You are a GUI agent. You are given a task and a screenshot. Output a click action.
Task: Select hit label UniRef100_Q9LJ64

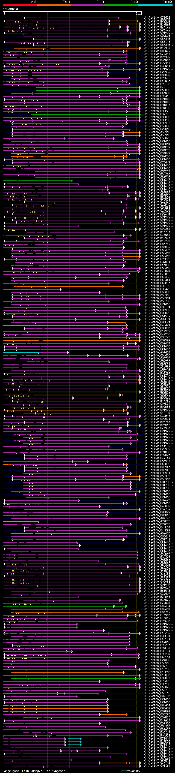click(x=157, y=229)
